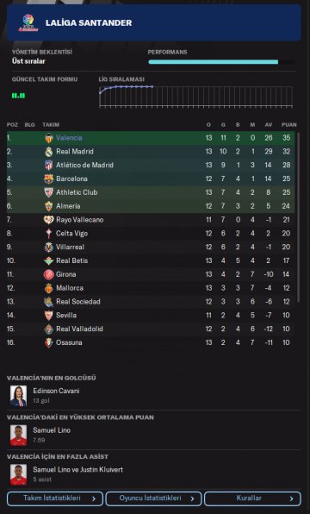Sort table by PUAN column header

(x=288, y=124)
